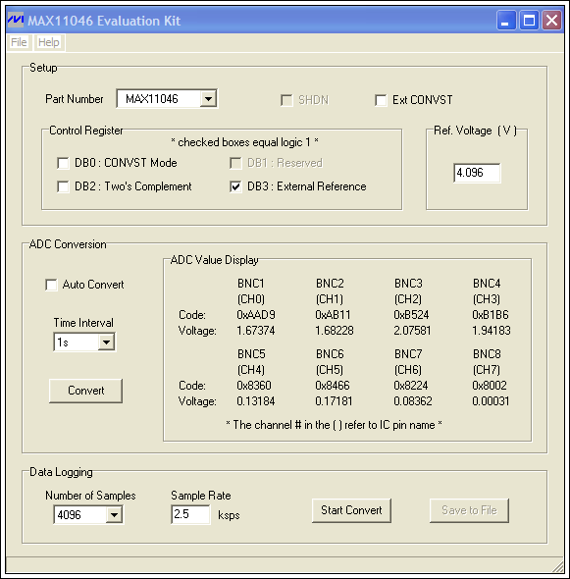Image resolution: width=570 pixels, height=579 pixels.
Task: Focus the Ref. Voltage input field
Action: click(x=477, y=173)
